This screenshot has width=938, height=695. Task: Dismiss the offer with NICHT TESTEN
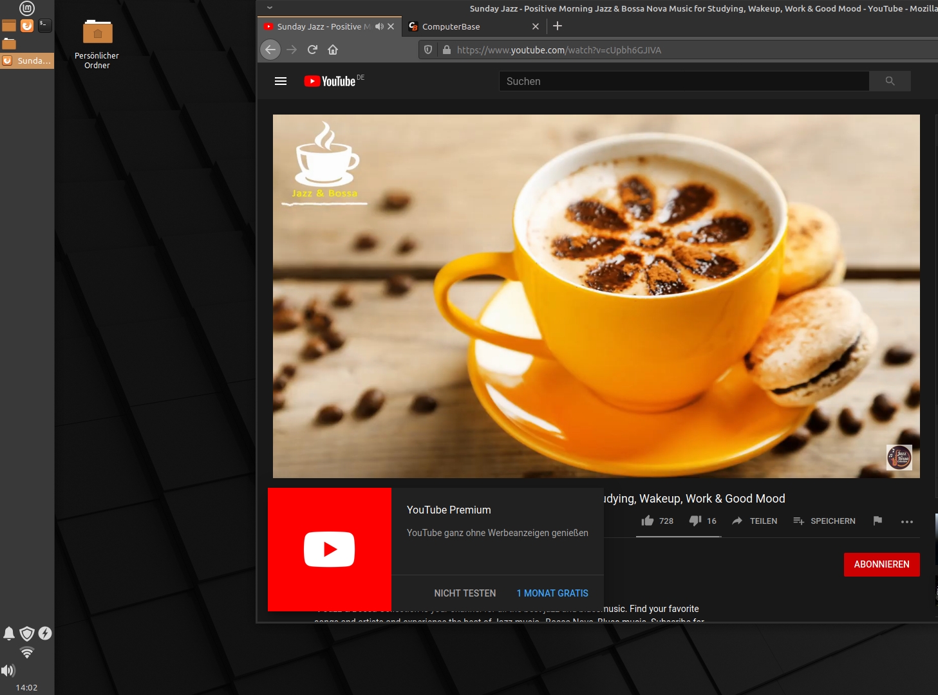(x=465, y=593)
